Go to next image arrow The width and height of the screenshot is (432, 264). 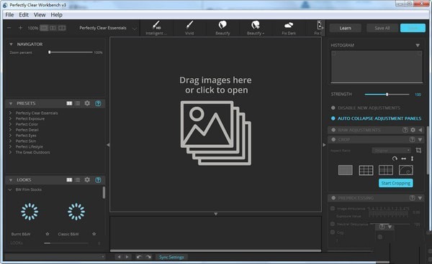127,257
